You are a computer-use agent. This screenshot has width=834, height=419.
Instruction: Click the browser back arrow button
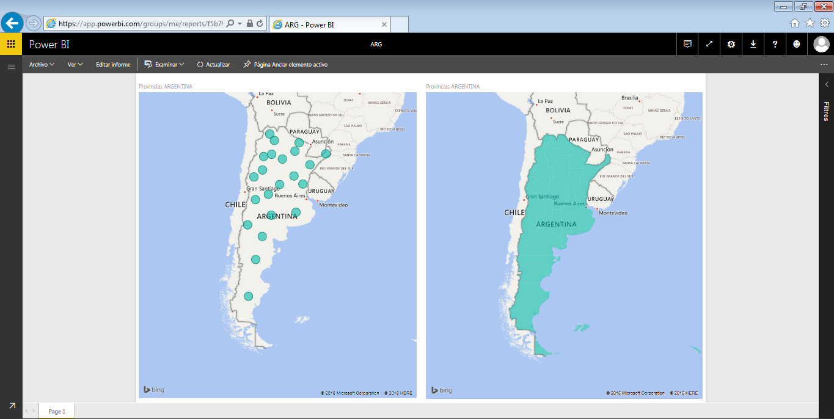click(12, 23)
